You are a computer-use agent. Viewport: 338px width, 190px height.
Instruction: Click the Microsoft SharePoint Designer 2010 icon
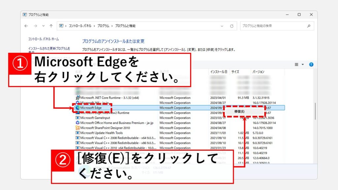tap(78, 128)
